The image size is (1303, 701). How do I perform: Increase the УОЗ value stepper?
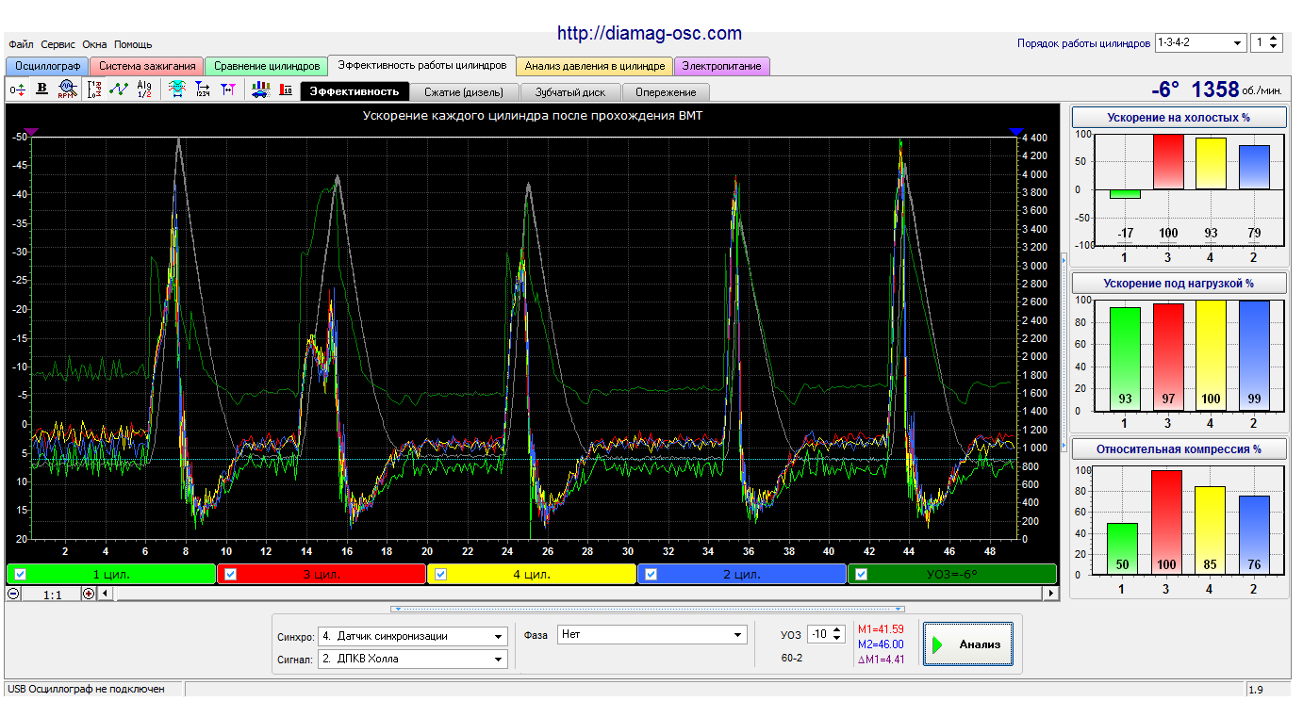tap(838, 630)
